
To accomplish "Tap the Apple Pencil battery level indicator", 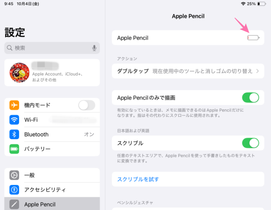I will [253, 38].
